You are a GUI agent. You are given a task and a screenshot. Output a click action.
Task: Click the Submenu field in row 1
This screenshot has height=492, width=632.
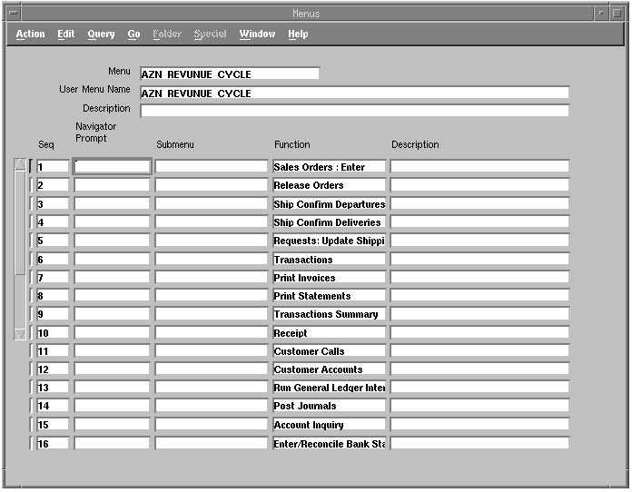(212, 166)
